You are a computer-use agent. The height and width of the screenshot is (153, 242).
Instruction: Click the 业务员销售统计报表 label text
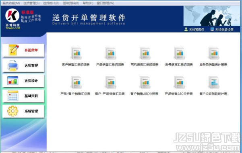[x=213, y=65]
